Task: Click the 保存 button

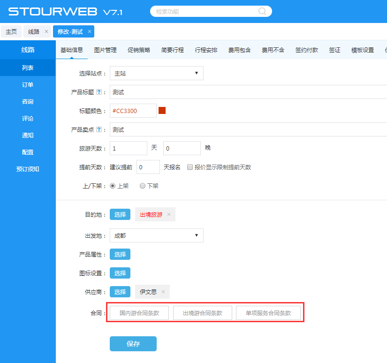Action: 133,344
